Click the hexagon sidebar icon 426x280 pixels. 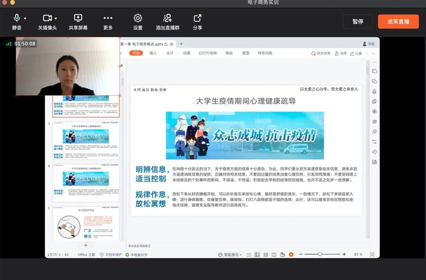pyautogui.click(x=374, y=112)
